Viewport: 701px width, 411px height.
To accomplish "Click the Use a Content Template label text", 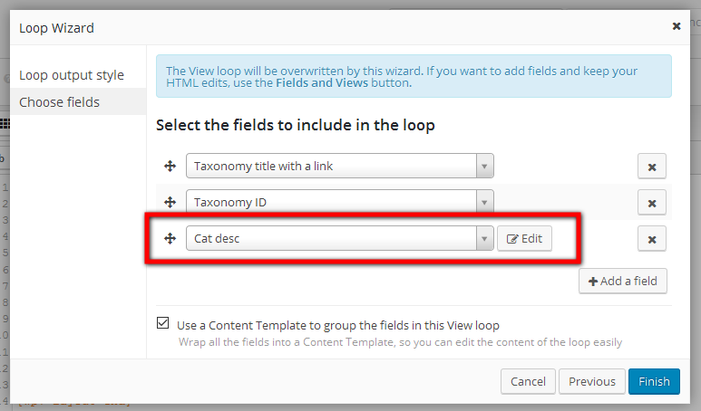I will click(x=338, y=325).
